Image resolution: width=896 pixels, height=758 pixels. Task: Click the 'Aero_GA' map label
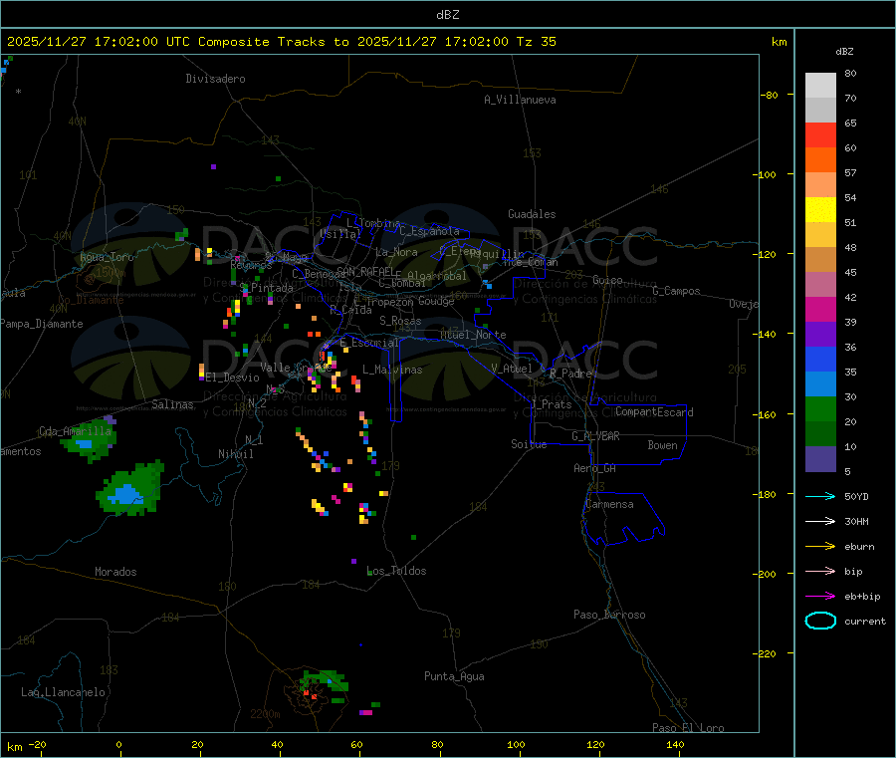pos(595,468)
